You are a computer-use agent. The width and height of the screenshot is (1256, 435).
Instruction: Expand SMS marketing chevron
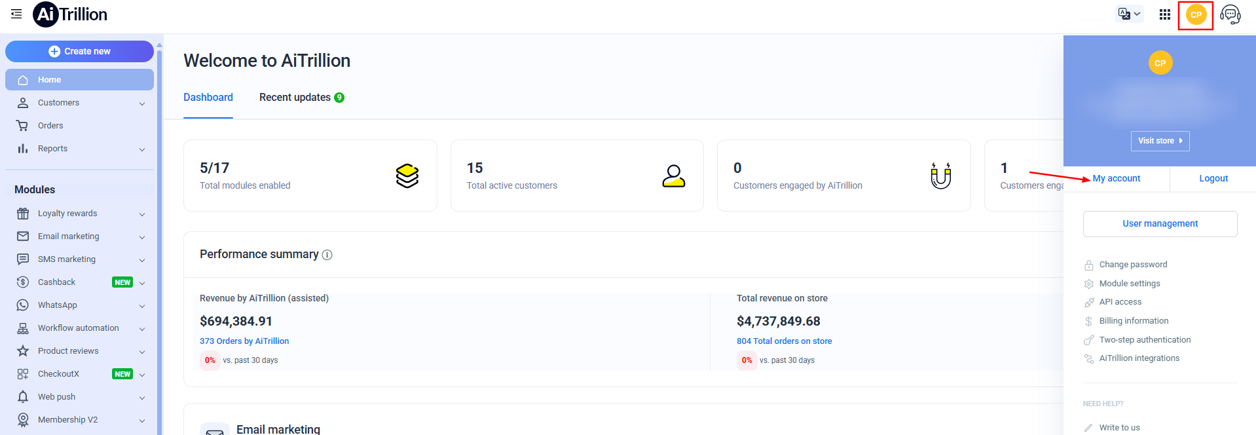142,260
